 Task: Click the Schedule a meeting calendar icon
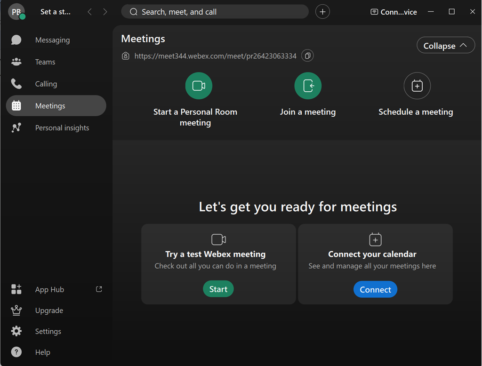[417, 86]
